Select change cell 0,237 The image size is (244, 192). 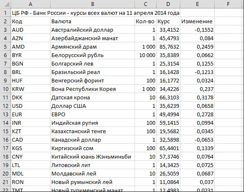[197, 89]
